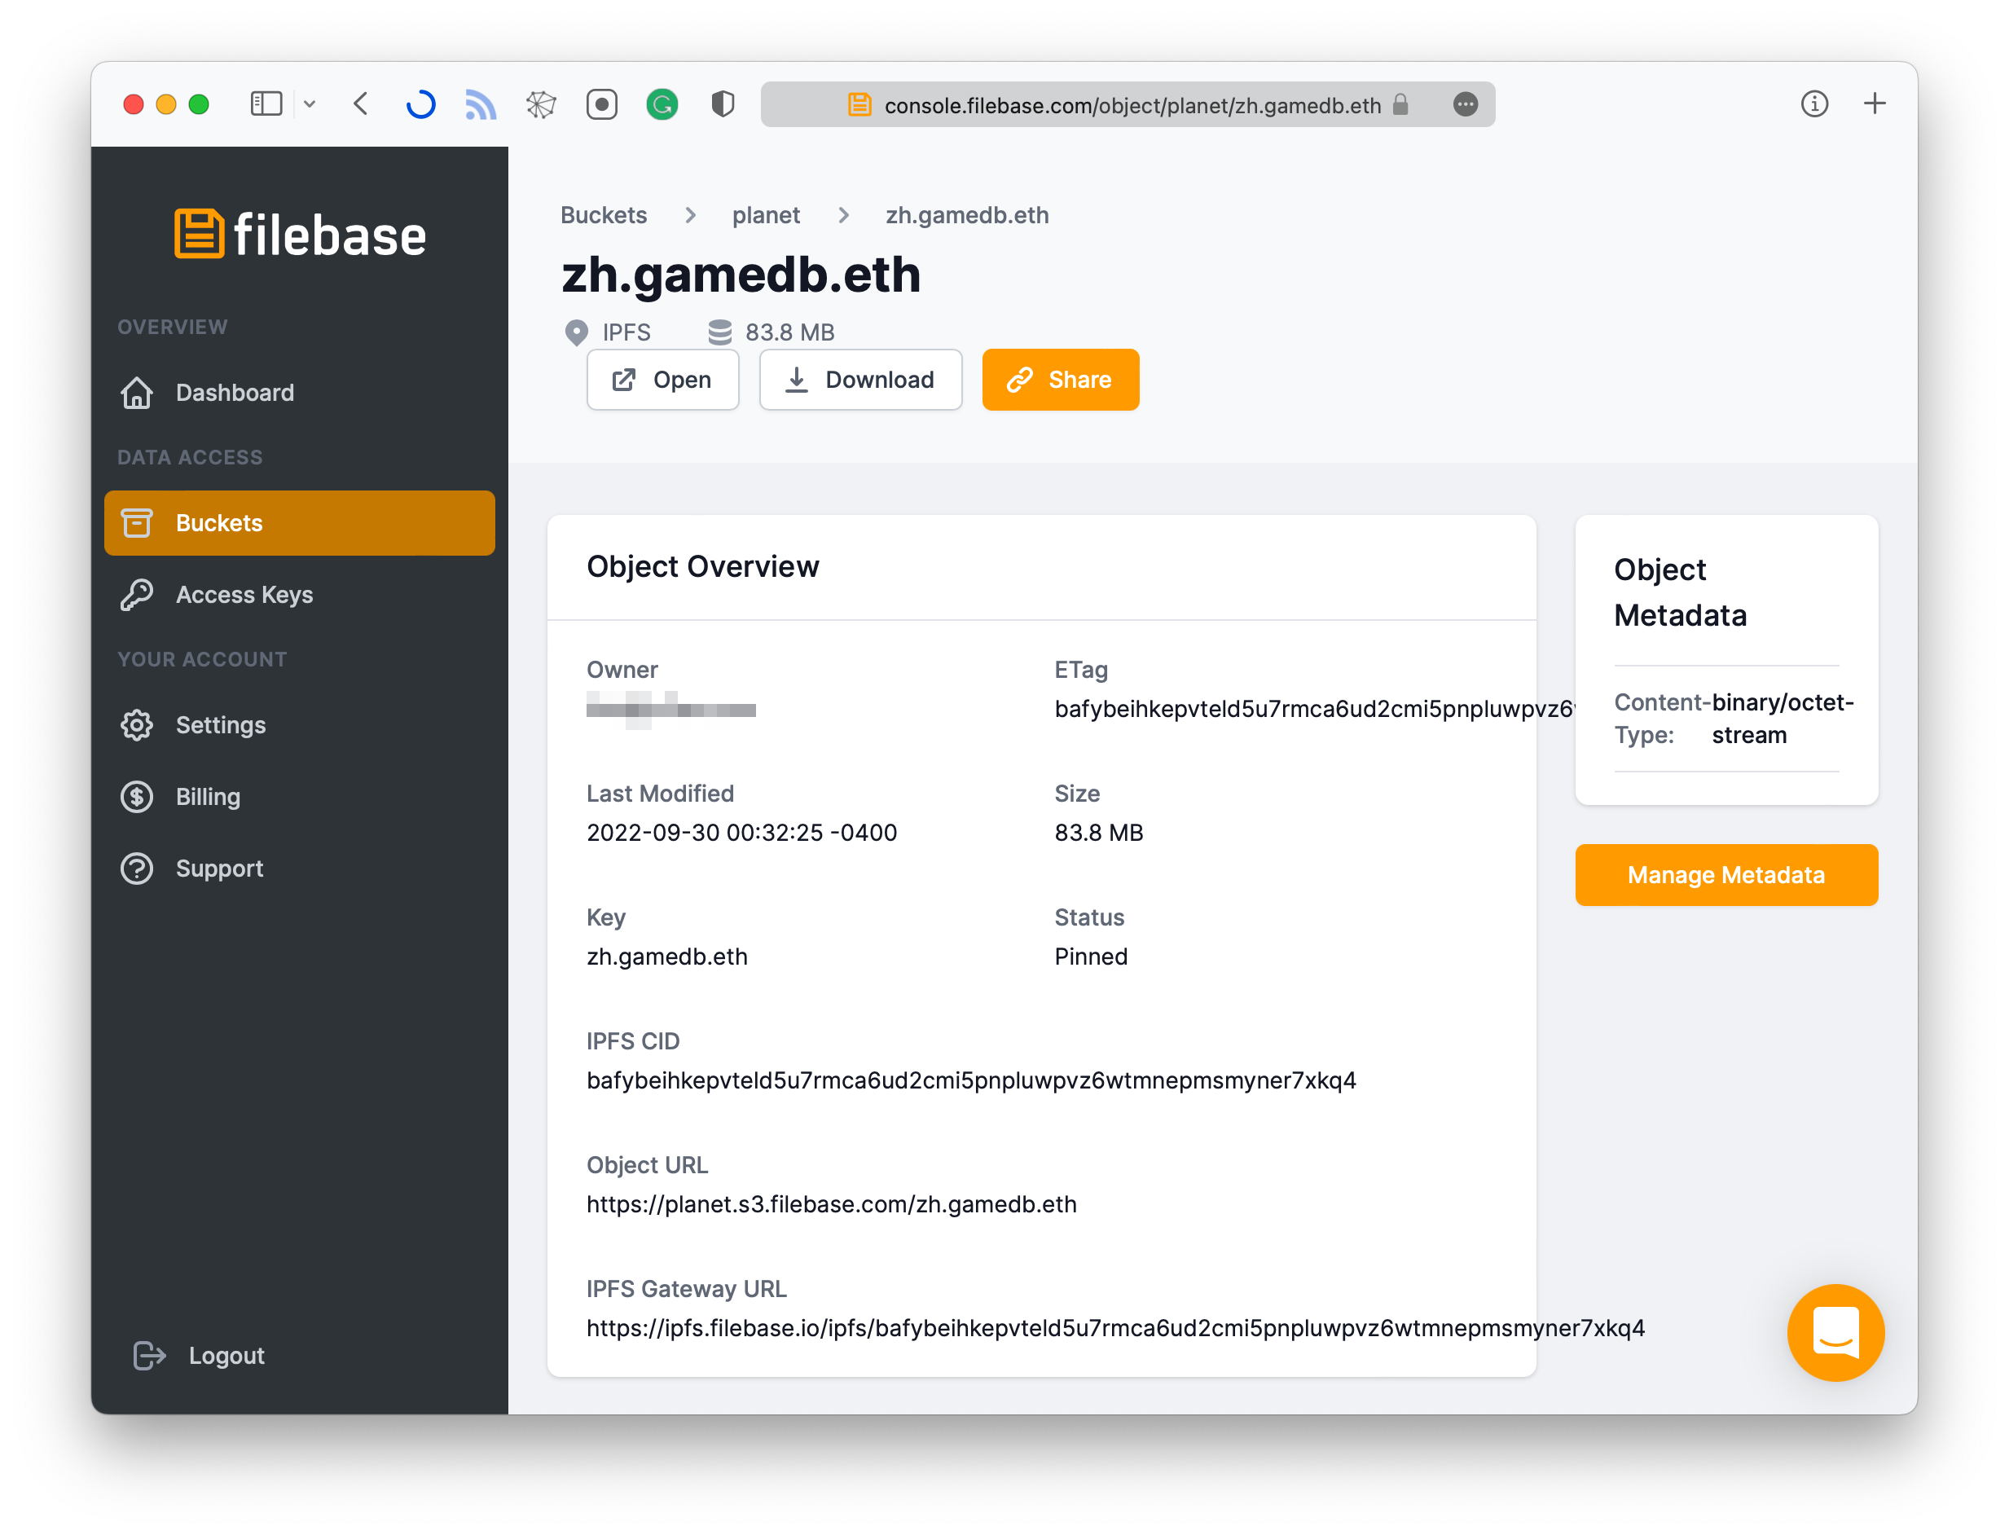The image size is (2009, 1535).
Task: Click the Grammarly extension icon
Action: [x=662, y=104]
